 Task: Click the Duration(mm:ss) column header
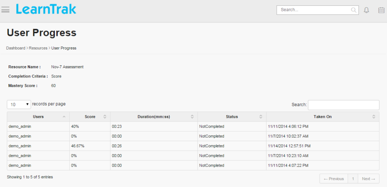(x=154, y=117)
